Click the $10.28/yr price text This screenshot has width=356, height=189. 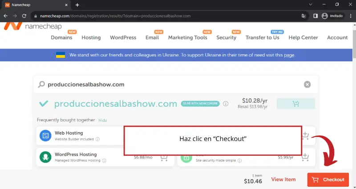pos(255,101)
